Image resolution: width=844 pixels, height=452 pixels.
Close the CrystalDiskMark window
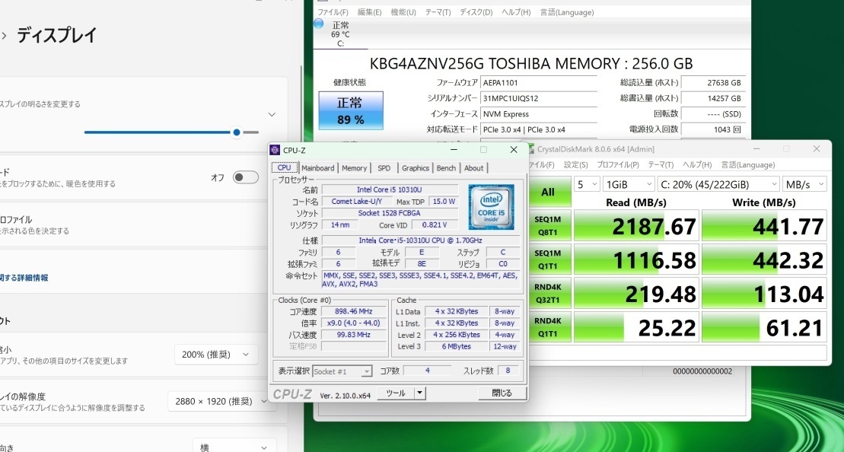tap(817, 148)
